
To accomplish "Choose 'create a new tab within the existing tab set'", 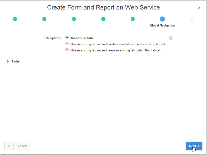I will pyautogui.click(x=67, y=44).
